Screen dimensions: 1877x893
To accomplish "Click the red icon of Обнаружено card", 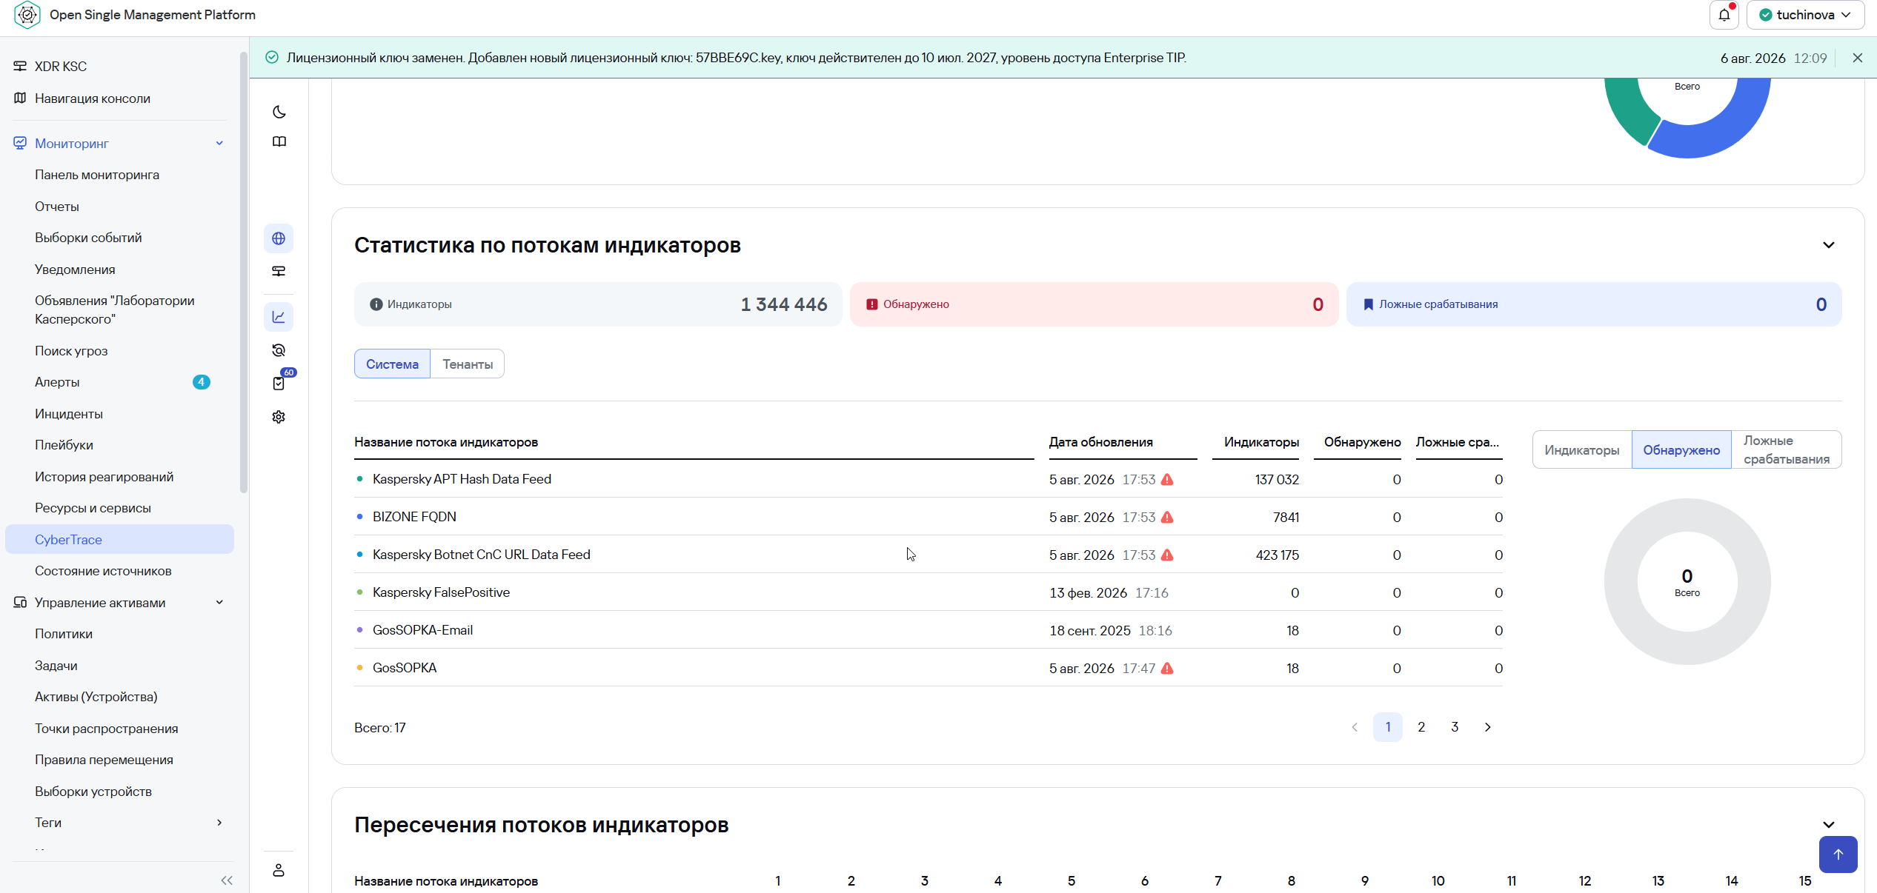I will (872, 304).
